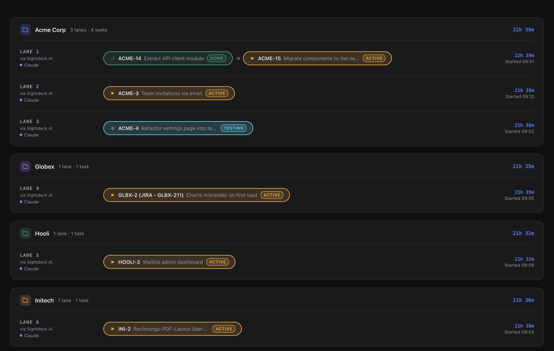This screenshot has width=554, height=351.
Task: Select the Acme Corp project title
Action: pyautogui.click(x=50, y=30)
